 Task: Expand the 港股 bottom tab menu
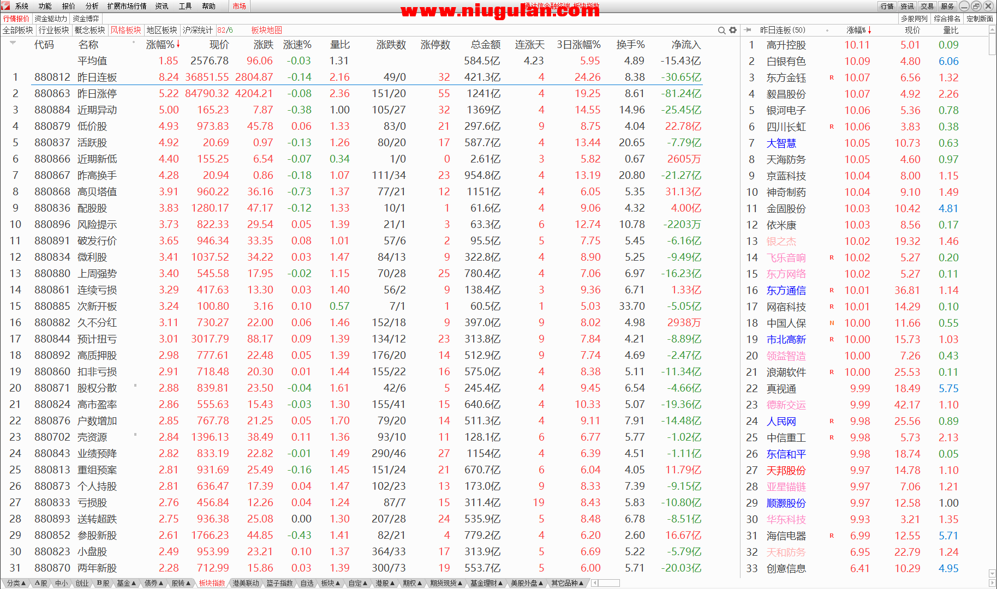386,583
